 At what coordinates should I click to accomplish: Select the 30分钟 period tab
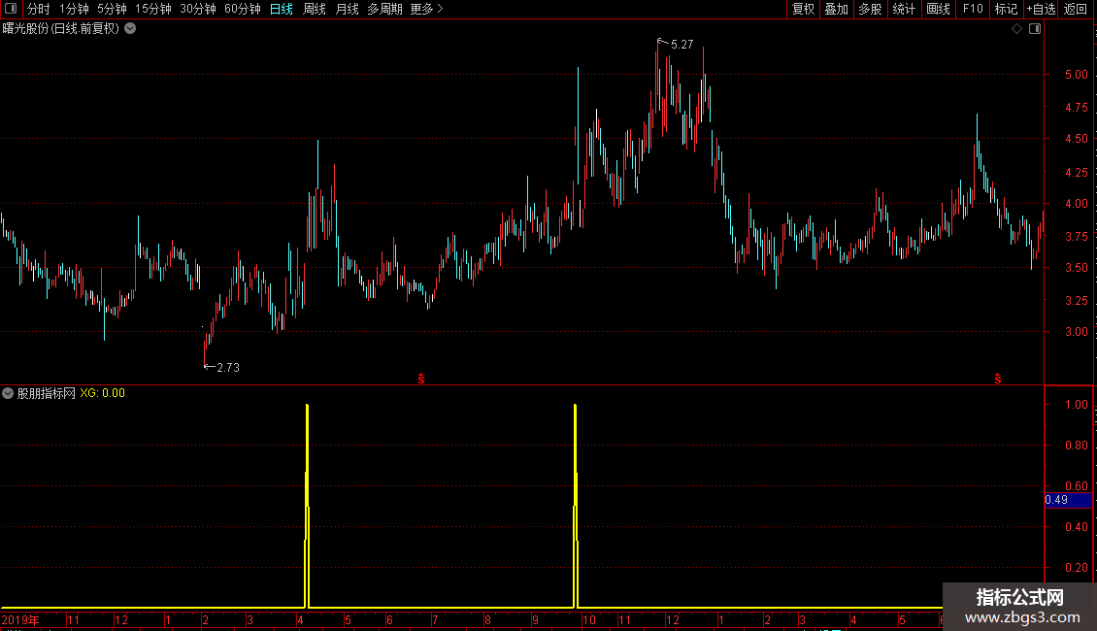(x=198, y=9)
